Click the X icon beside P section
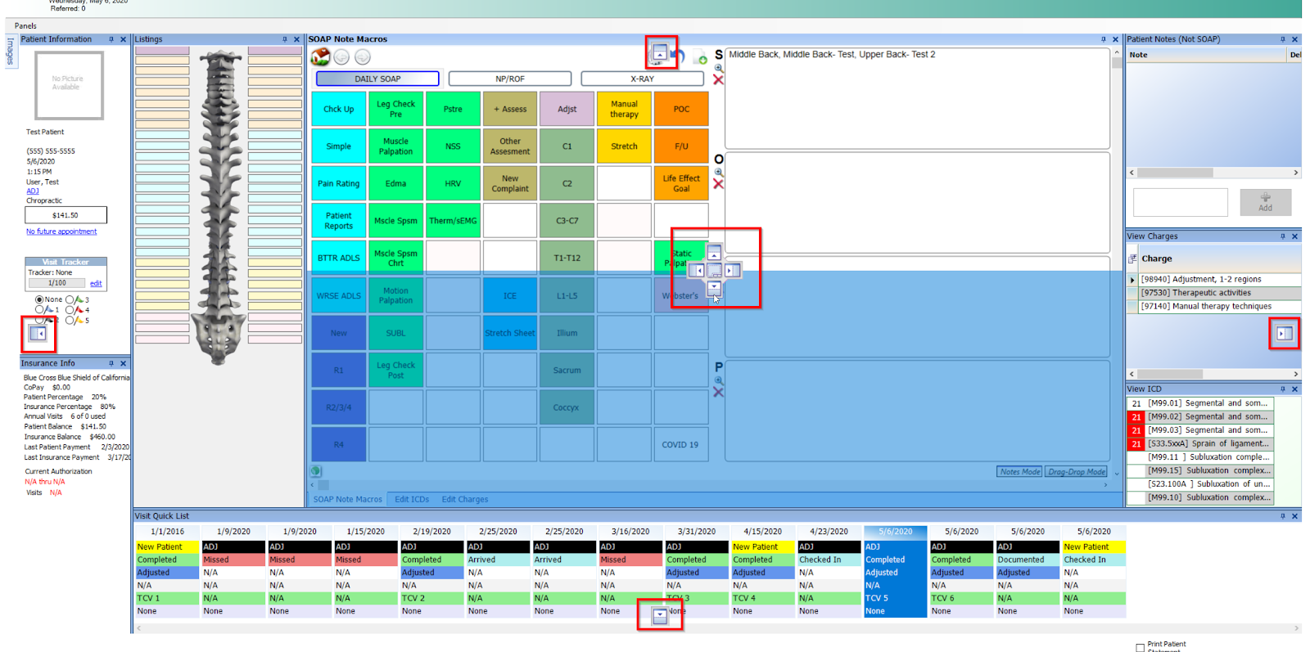 [718, 392]
